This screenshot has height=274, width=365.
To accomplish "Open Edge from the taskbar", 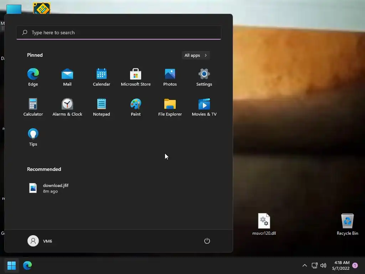I will pyautogui.click(x=27, y=265).
